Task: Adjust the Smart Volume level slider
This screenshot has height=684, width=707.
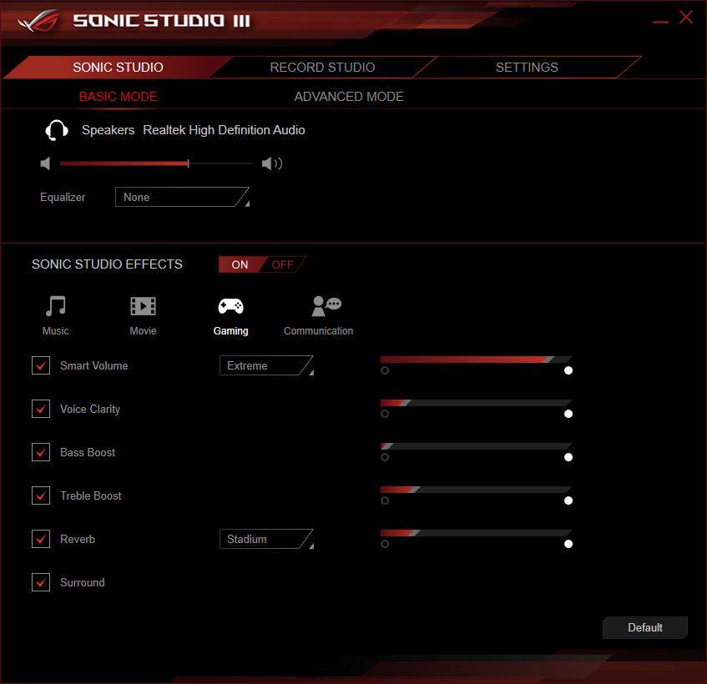Action: pos(476,360)
